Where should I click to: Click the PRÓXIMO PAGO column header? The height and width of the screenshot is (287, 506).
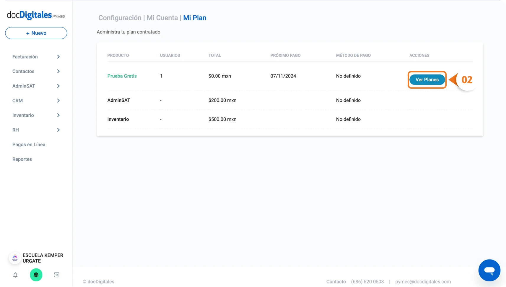click(x=285, y=55)
